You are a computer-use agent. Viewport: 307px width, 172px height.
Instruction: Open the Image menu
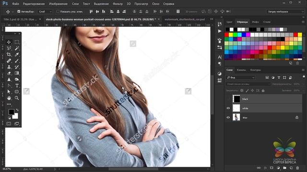(x=58, y=4)
